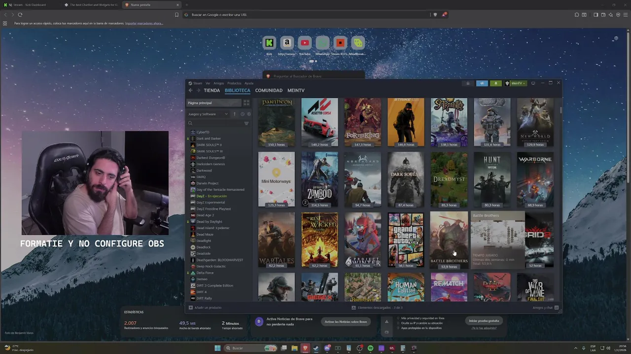The width and height of the screenshot is (631, 354).
Task: Open the Productos menu in Steam
Action: click(x=234, y=83)
